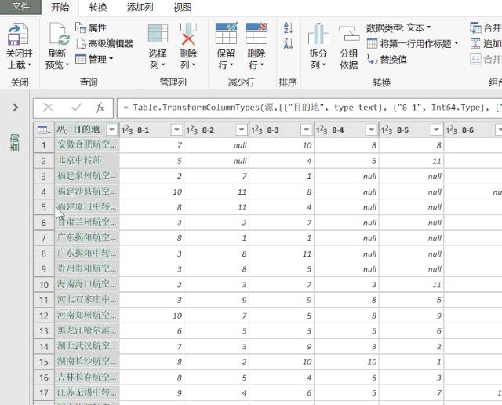The image size is (502, 405).
Task: Click the 123 type icon of column 8-1
Action: [x=127, y=130]
